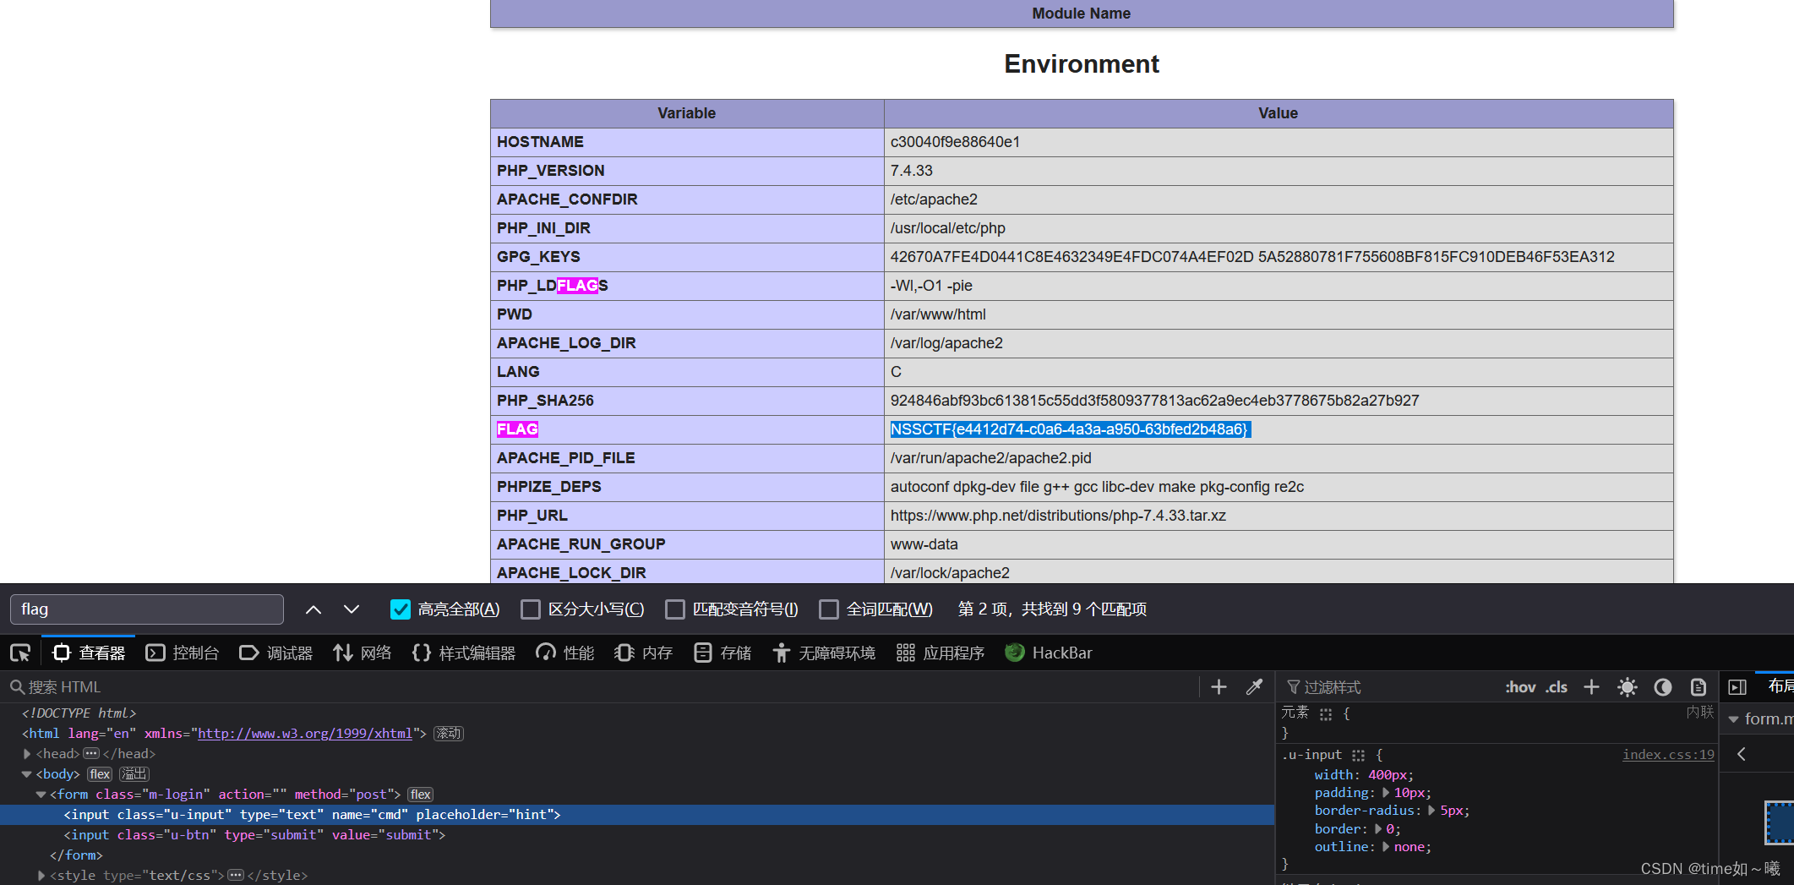Click the highlighter icon beside 元素 rule

[x=1325, y=714]
